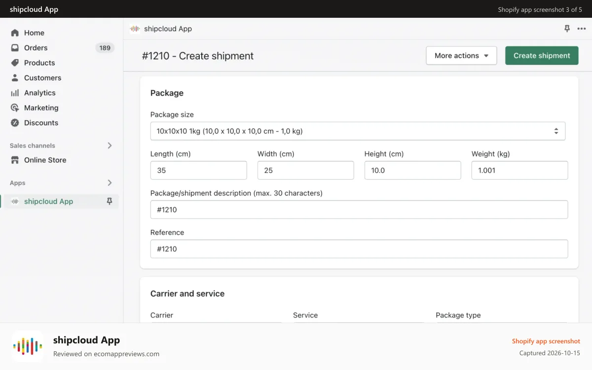Image resolution: width=592 pixels, height=370 pixels.
Task: Go to Home in sidebar
Action: 34,33
